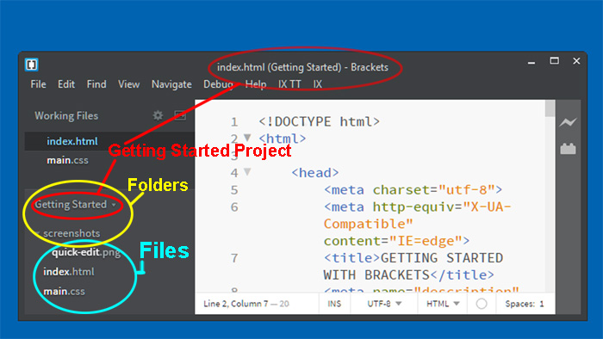Open the Getting Started project dropdown

coord(76,204)
